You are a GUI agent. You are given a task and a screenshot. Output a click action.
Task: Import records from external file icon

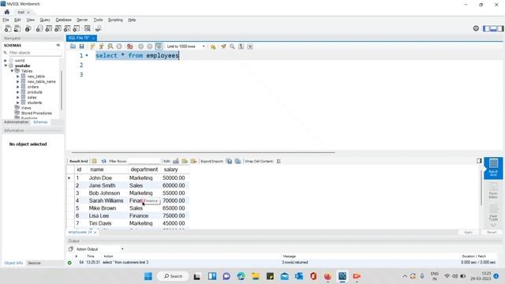[238, 161]
